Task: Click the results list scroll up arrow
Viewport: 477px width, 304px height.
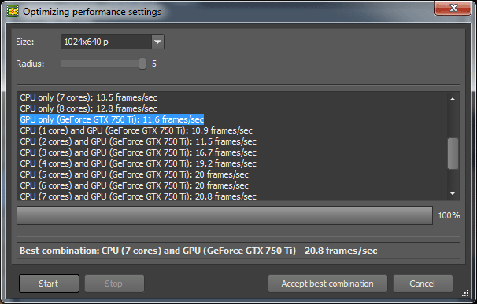Action: click(453, 99)
